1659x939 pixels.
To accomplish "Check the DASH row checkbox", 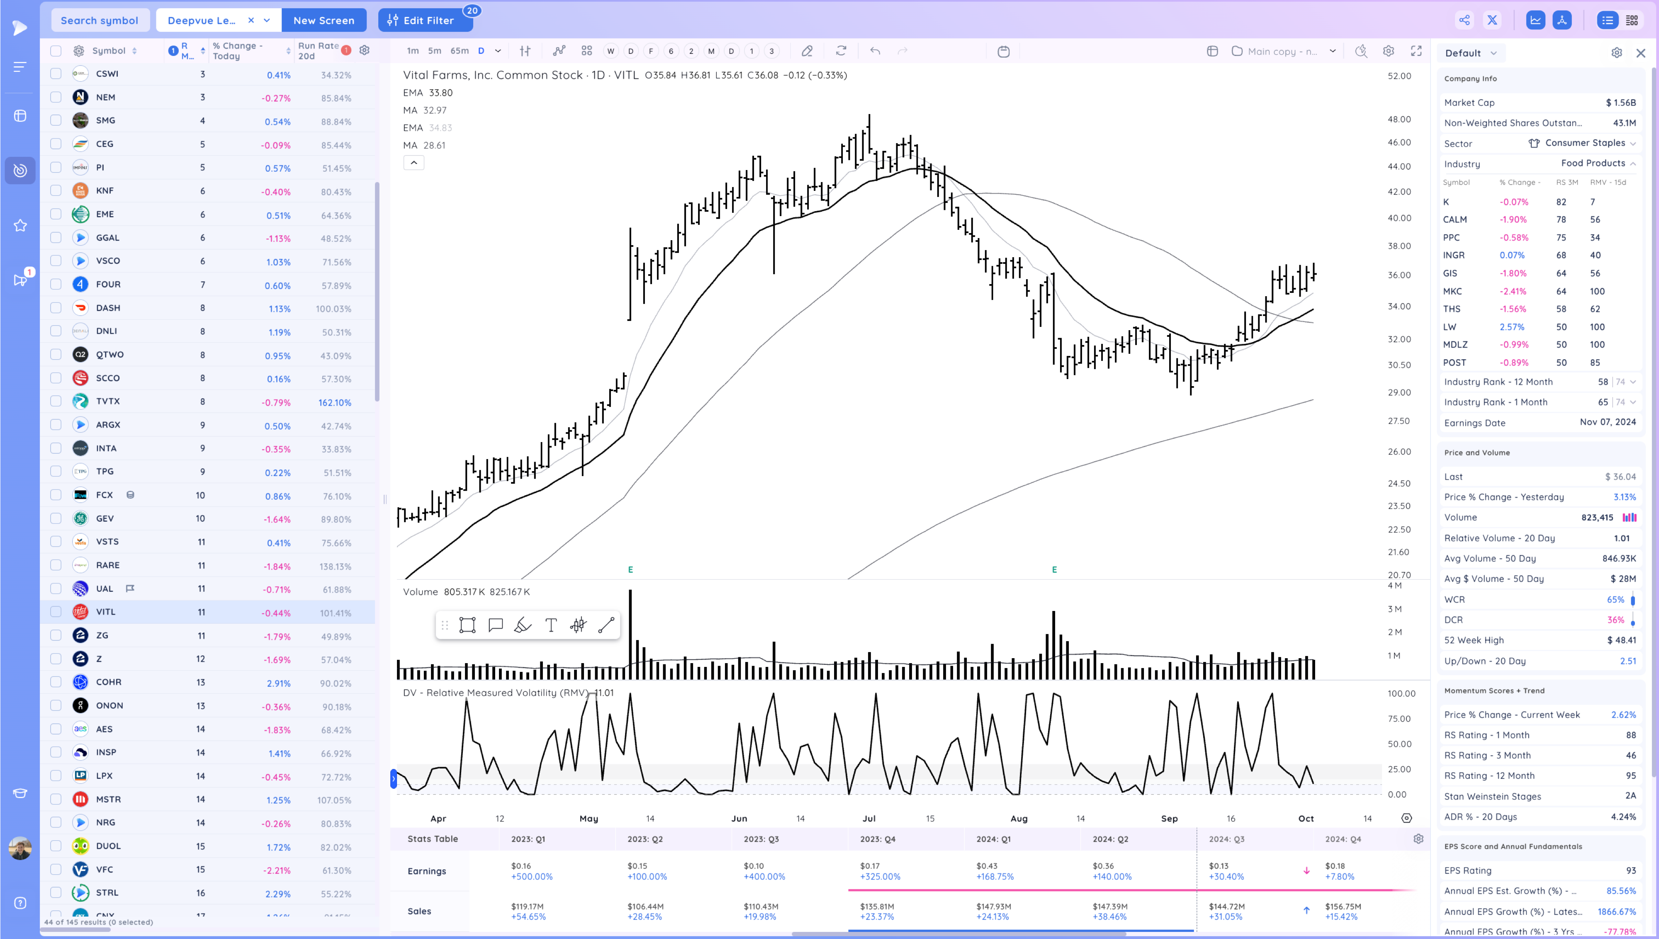I will point(56,308).
